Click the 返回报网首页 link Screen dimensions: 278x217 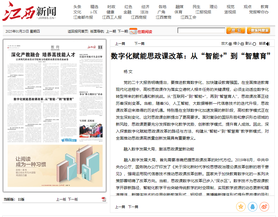(x=78, y=31)
